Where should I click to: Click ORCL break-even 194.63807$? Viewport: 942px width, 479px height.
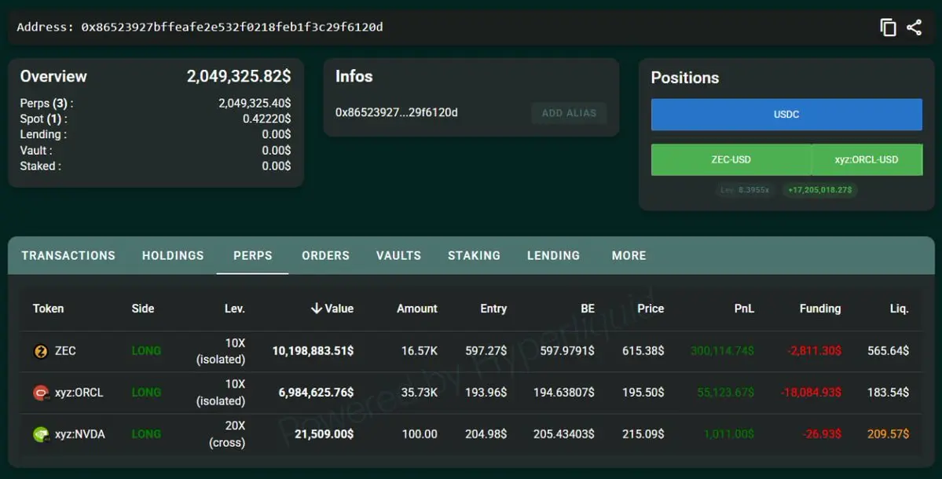564,393
